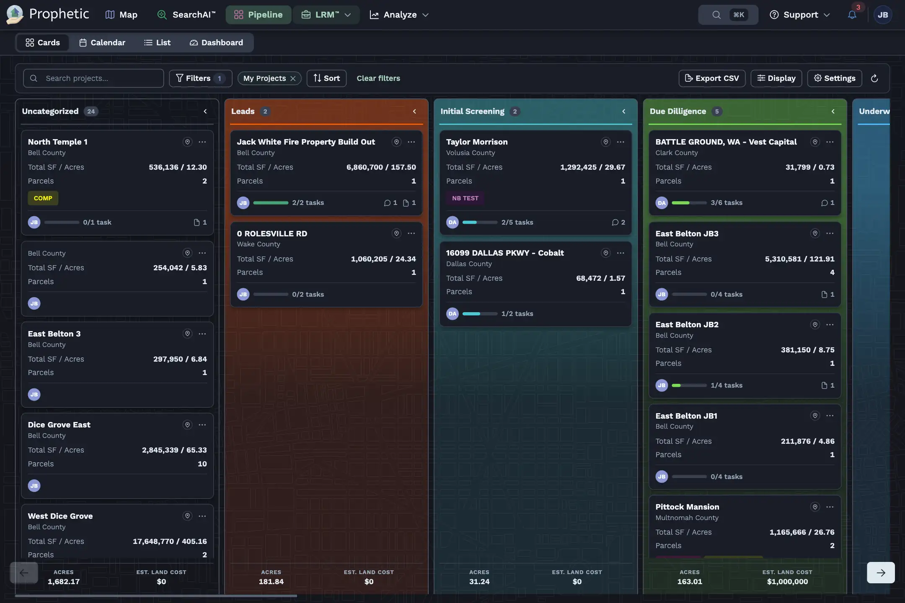Click the right arrow to scroll columns

click(881, 572)
